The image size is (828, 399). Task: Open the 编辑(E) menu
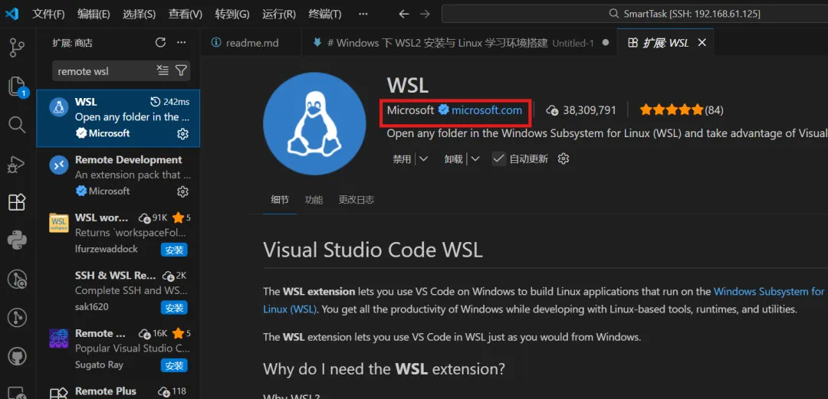94,14
